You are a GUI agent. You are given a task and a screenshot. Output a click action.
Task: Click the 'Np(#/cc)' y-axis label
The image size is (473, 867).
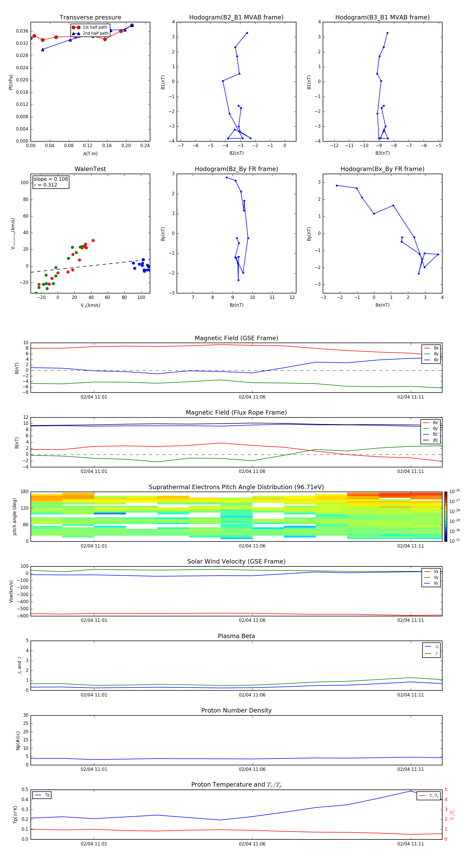(x=18, y=740)
